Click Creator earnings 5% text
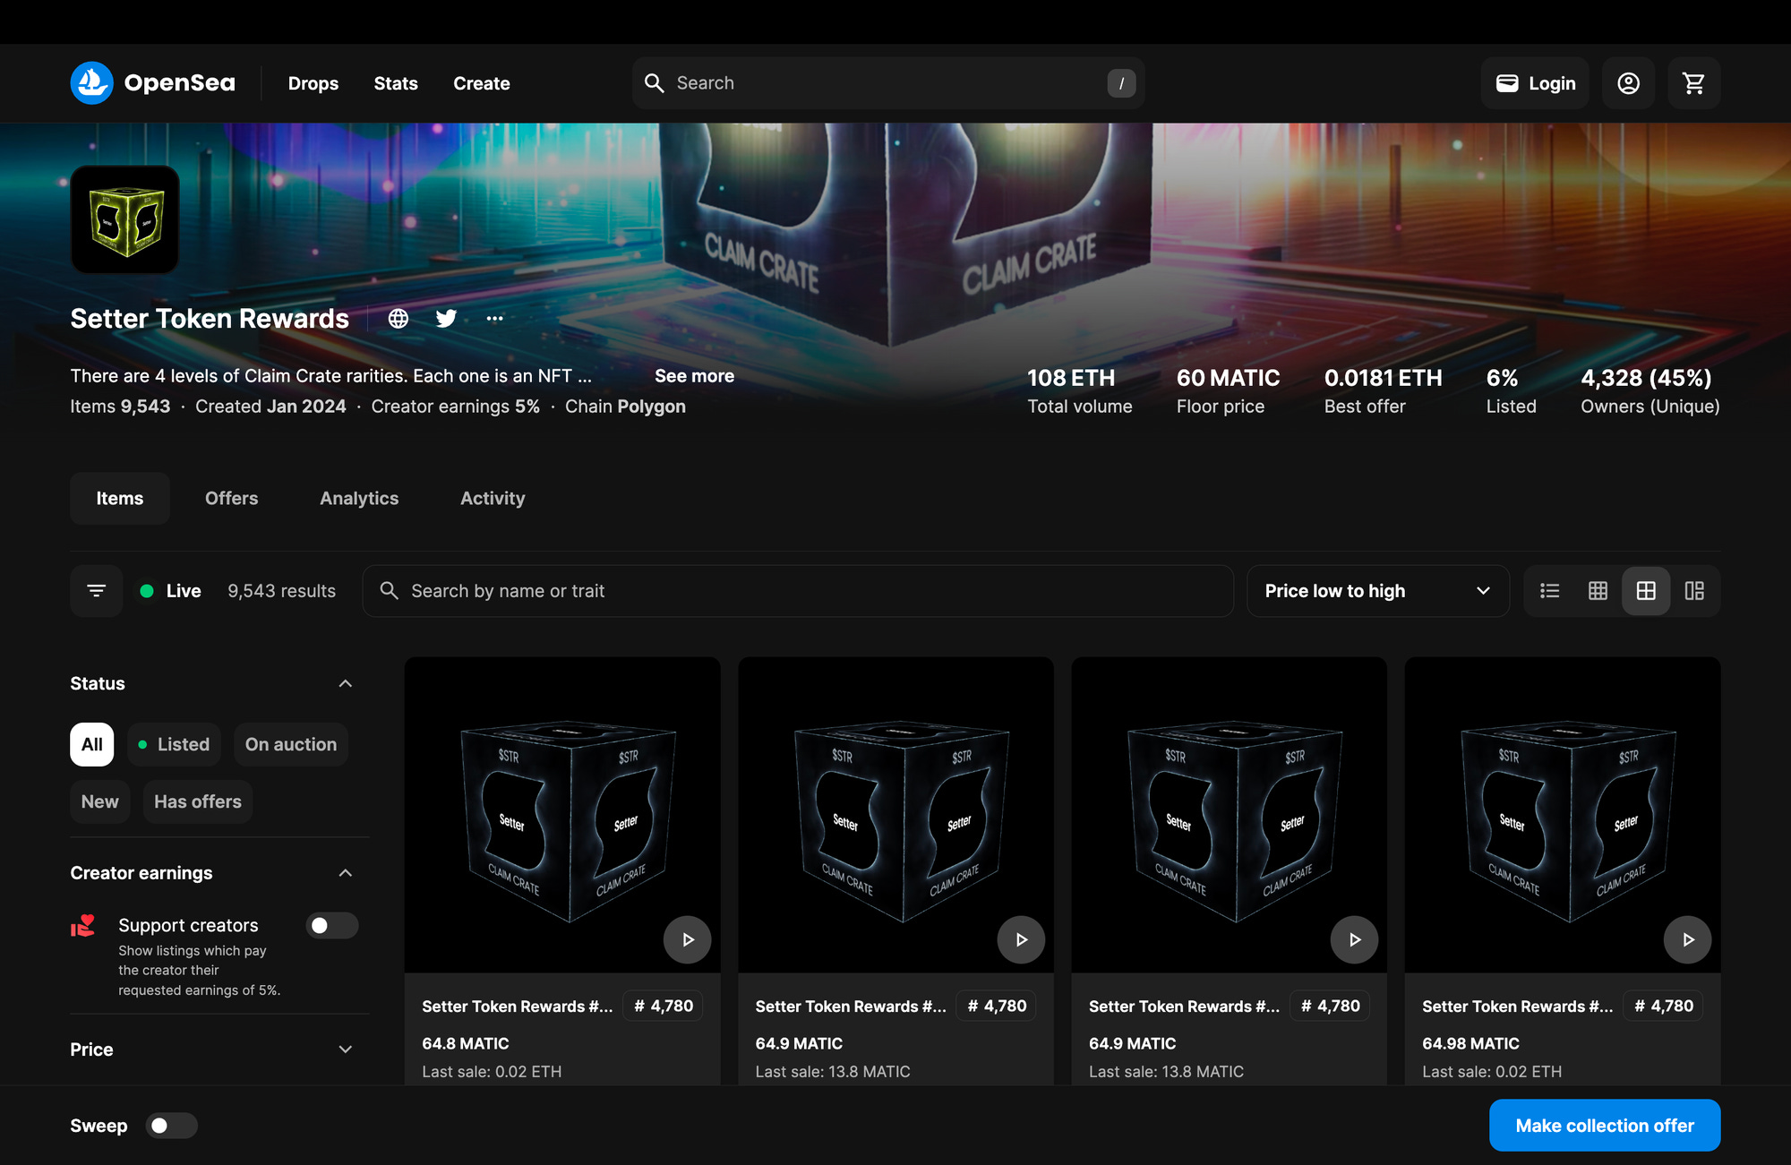 (455, 407)
